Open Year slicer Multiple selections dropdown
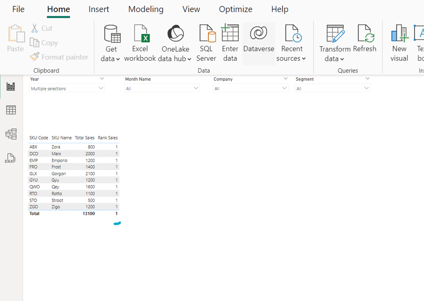Image resolution: width=424 pixels, height=301 pixels. click(x=67, y=89)
